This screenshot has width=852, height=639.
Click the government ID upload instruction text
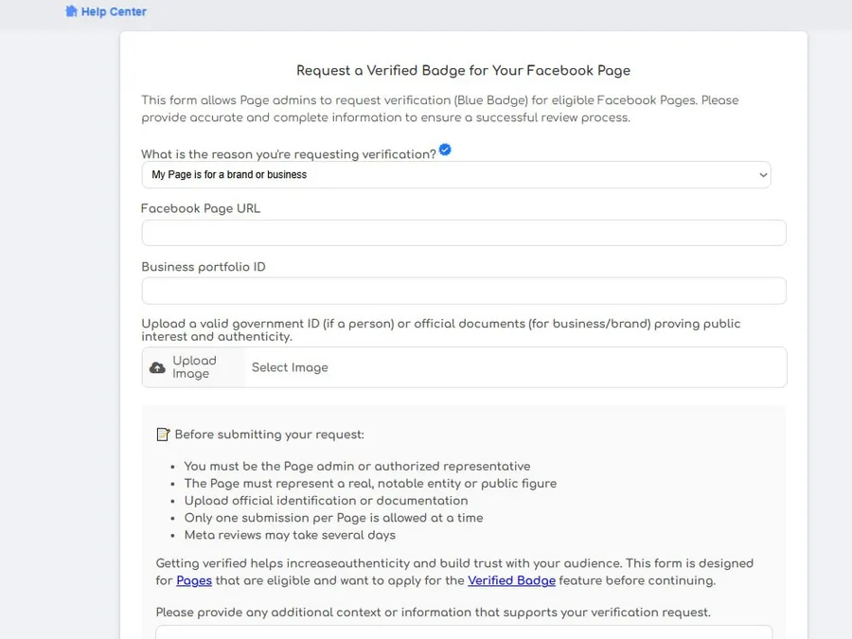pyautogui.click(x=440, y=329)
